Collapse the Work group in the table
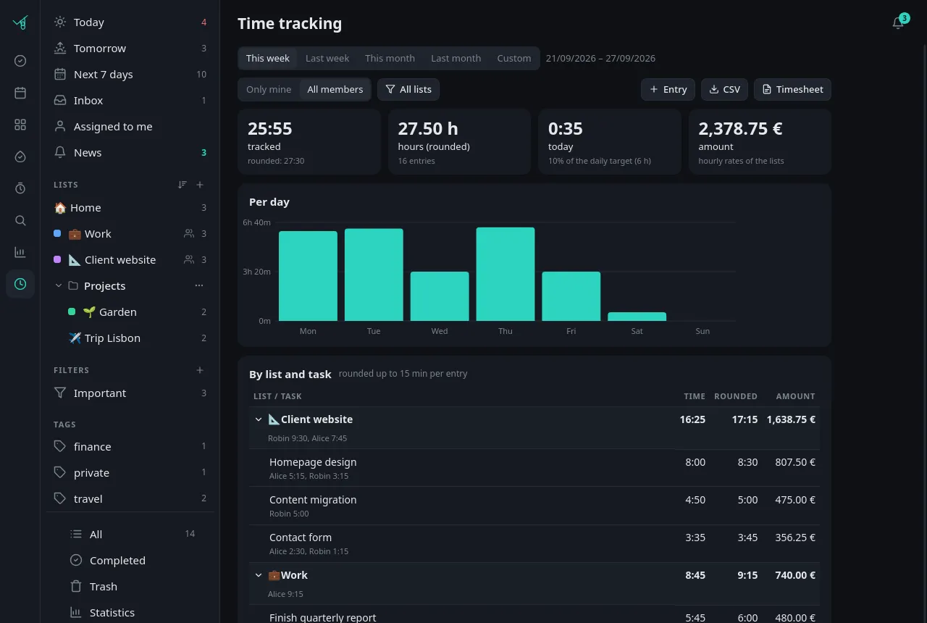The height and width of the screenshot is (623, 927). (259, 575)
